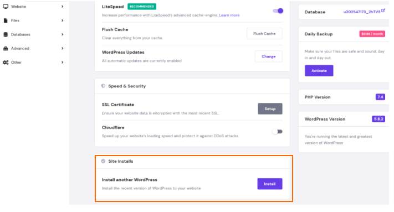Click the Databases stack icon

click(6, 34)
